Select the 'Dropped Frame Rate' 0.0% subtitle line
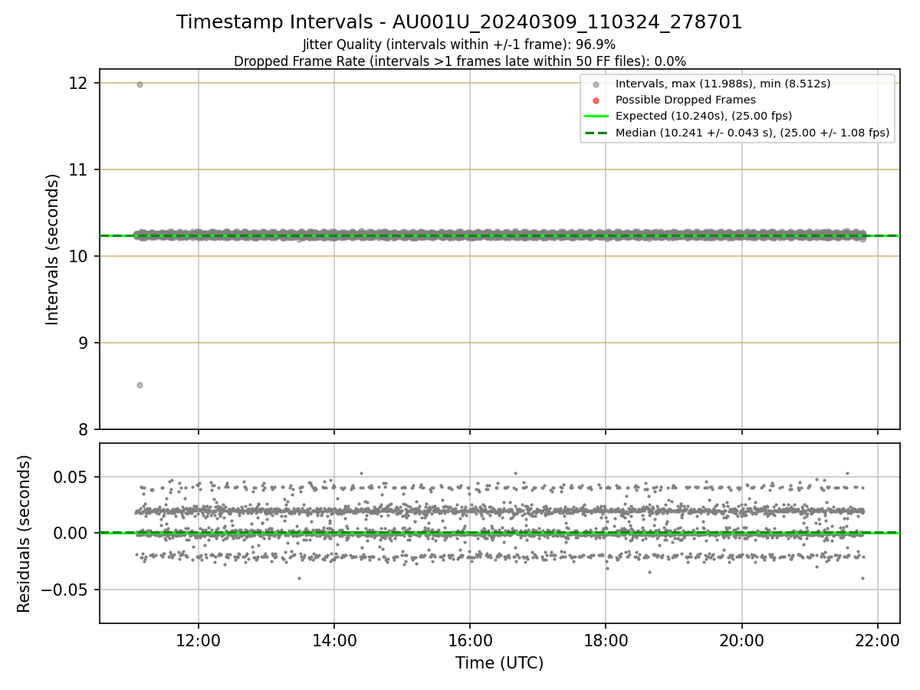This screenshot has height=690, width=920. pyautogui.click(x=459, y=61)
